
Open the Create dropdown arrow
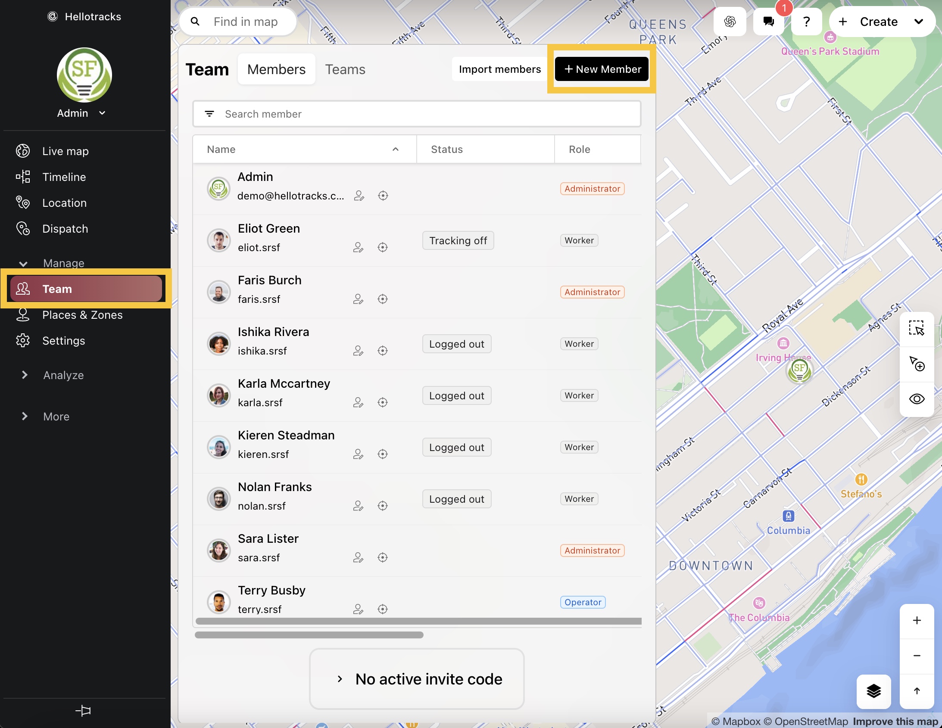click(919, 22)
